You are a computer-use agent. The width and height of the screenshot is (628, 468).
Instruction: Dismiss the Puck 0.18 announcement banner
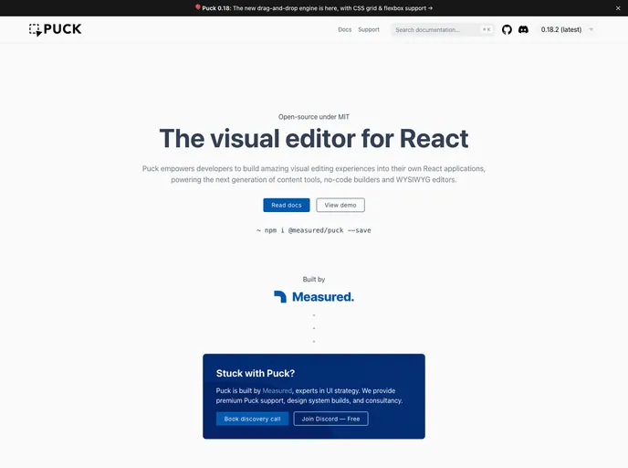coord(618,8)
